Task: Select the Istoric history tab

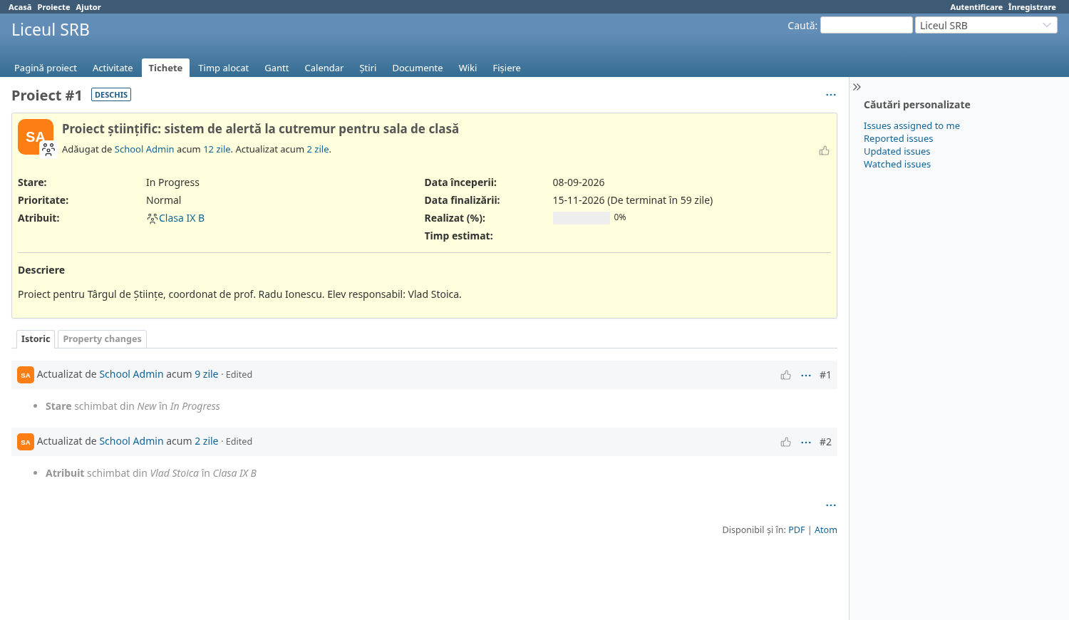Action: coord(36,339)
